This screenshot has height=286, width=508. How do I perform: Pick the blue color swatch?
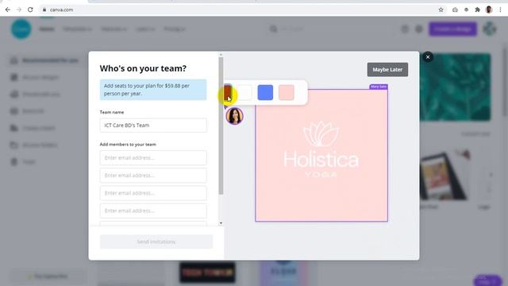pyautogui.click(x=265, y=93)
